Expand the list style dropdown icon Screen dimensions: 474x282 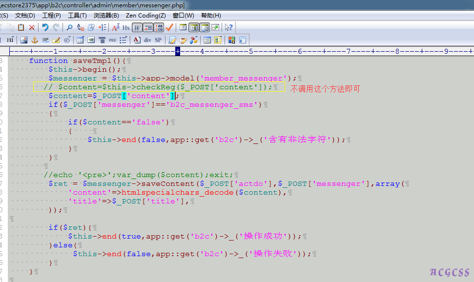pos(124,40)
